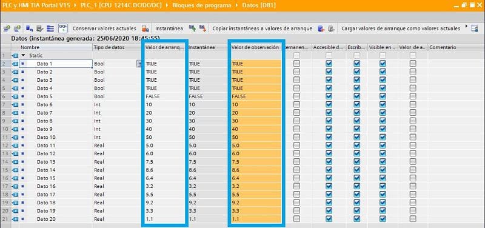Click the tag icon of the Dato 20 row
This screenshot has width=485, height=228.
[x=15, y=219]
